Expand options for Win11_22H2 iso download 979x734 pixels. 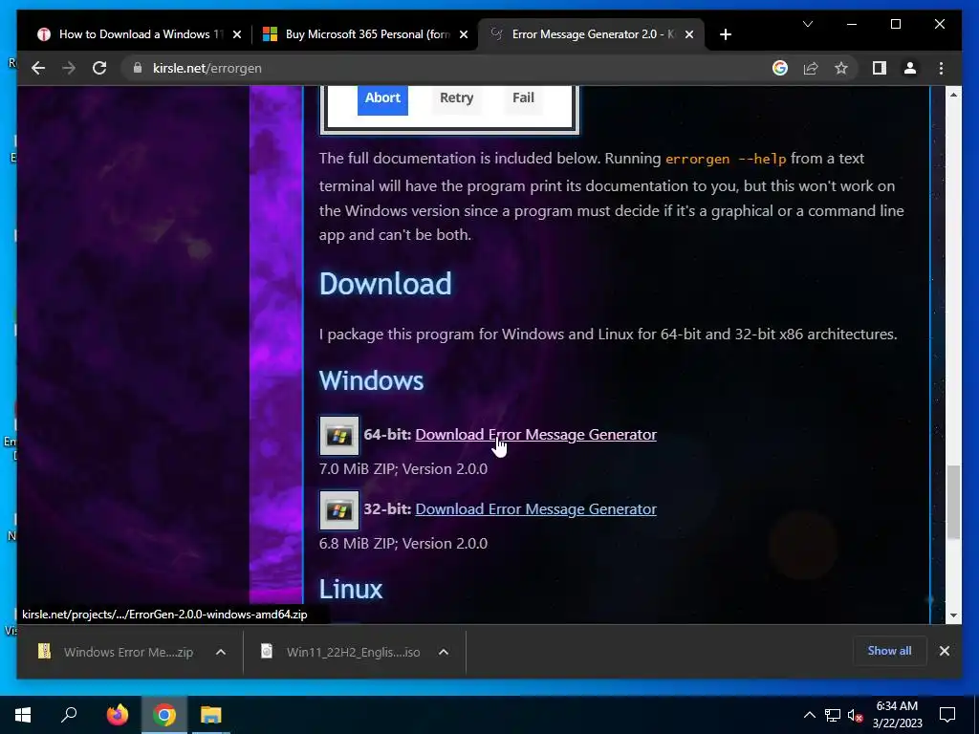pos(444,652)
